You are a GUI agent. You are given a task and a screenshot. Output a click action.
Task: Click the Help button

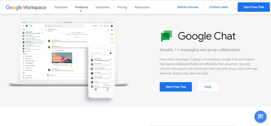tap(208, 87)
